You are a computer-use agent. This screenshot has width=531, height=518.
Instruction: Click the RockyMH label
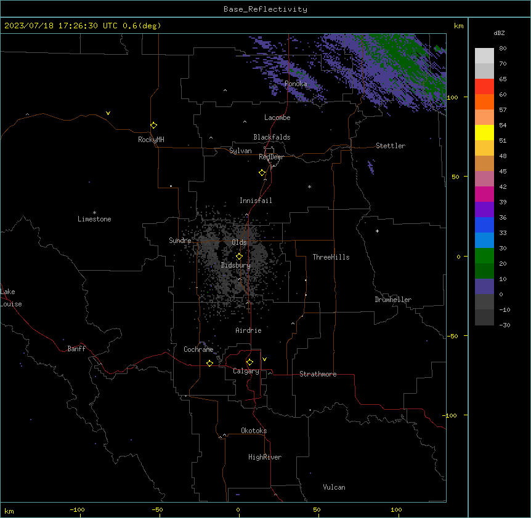(151, 140)
